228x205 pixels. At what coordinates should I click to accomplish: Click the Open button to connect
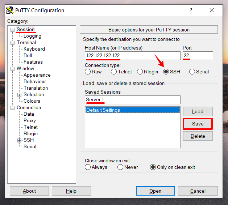pyautogui.click(x=155, y=191)
